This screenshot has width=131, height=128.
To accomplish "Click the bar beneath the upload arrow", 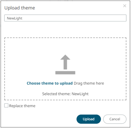I will (65, 73).
